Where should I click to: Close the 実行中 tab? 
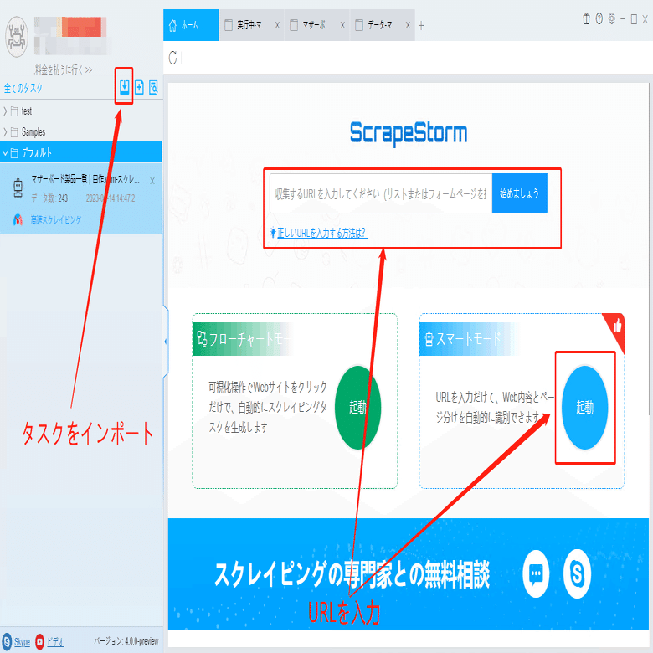(277, 25)
